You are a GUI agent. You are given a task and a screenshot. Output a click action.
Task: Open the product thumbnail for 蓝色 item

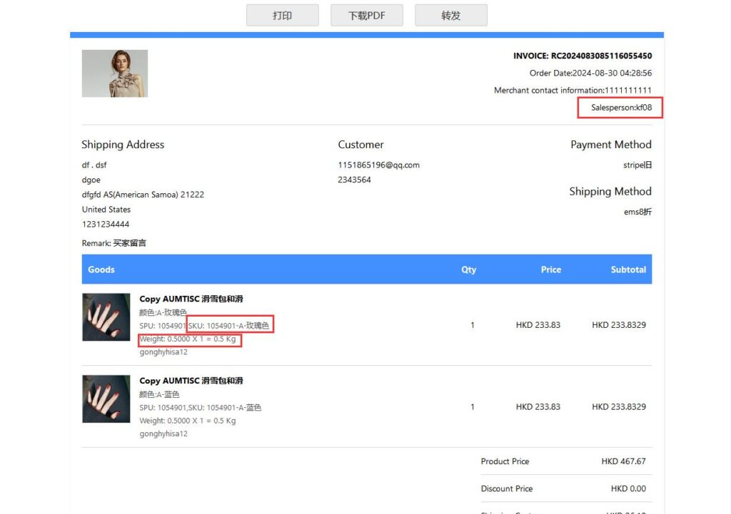click(x=106, y=399)
